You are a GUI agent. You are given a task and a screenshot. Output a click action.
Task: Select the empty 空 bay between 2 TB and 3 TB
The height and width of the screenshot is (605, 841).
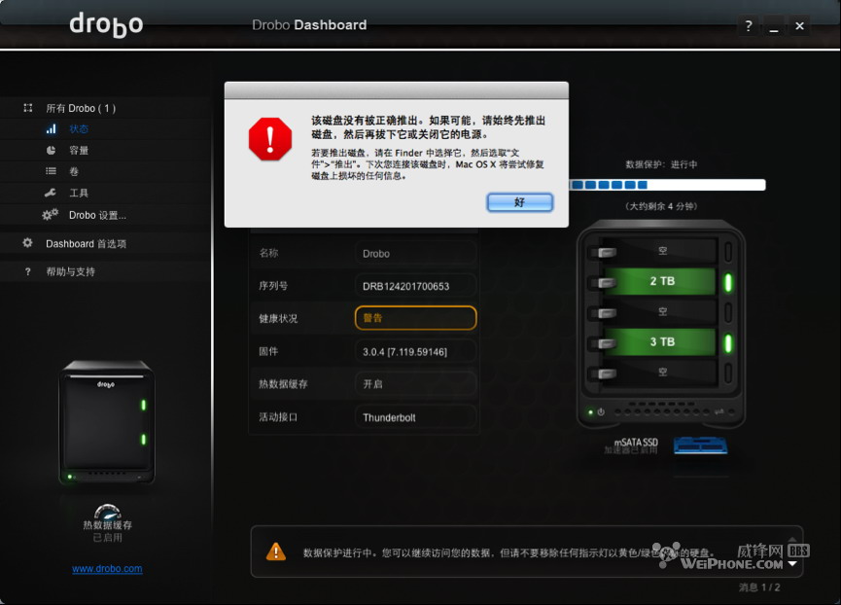pyautogui.click(x=661, y=311)
